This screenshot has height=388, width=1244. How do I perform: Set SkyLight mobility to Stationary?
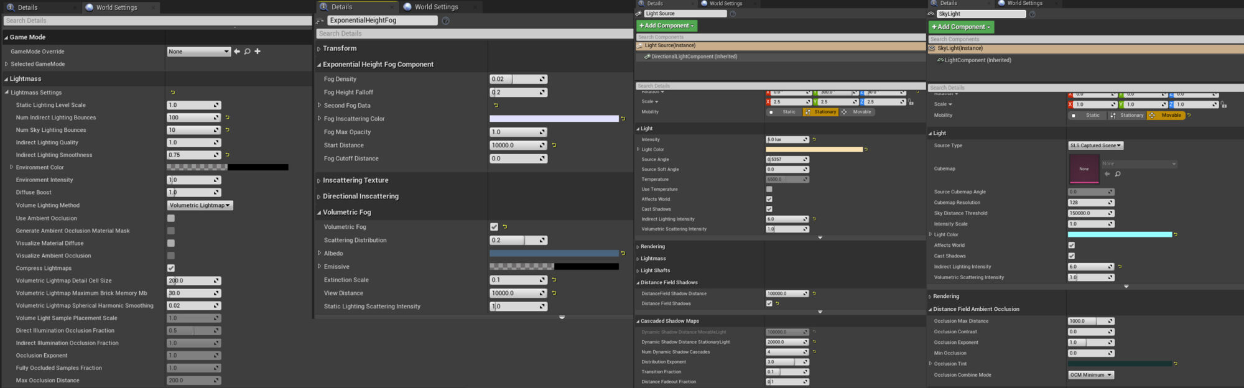click(1128, 115)
